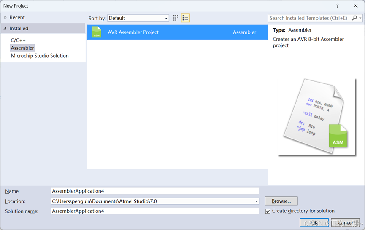Screen dimensions: 365x230
Task: Click the Name input field
Action: click(x=155, y=191)
